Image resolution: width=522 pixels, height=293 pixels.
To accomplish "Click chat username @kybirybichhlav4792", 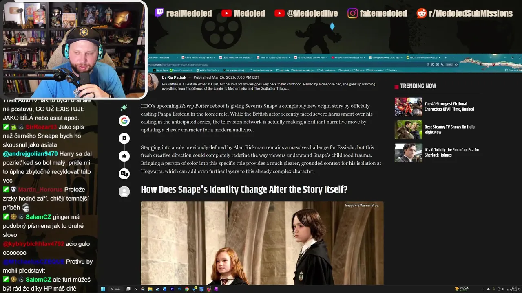I will click(x=33, y=244).
